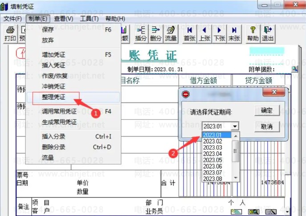
Task: Click the 退出 exit toolbar icon
Action: [268, 34]
